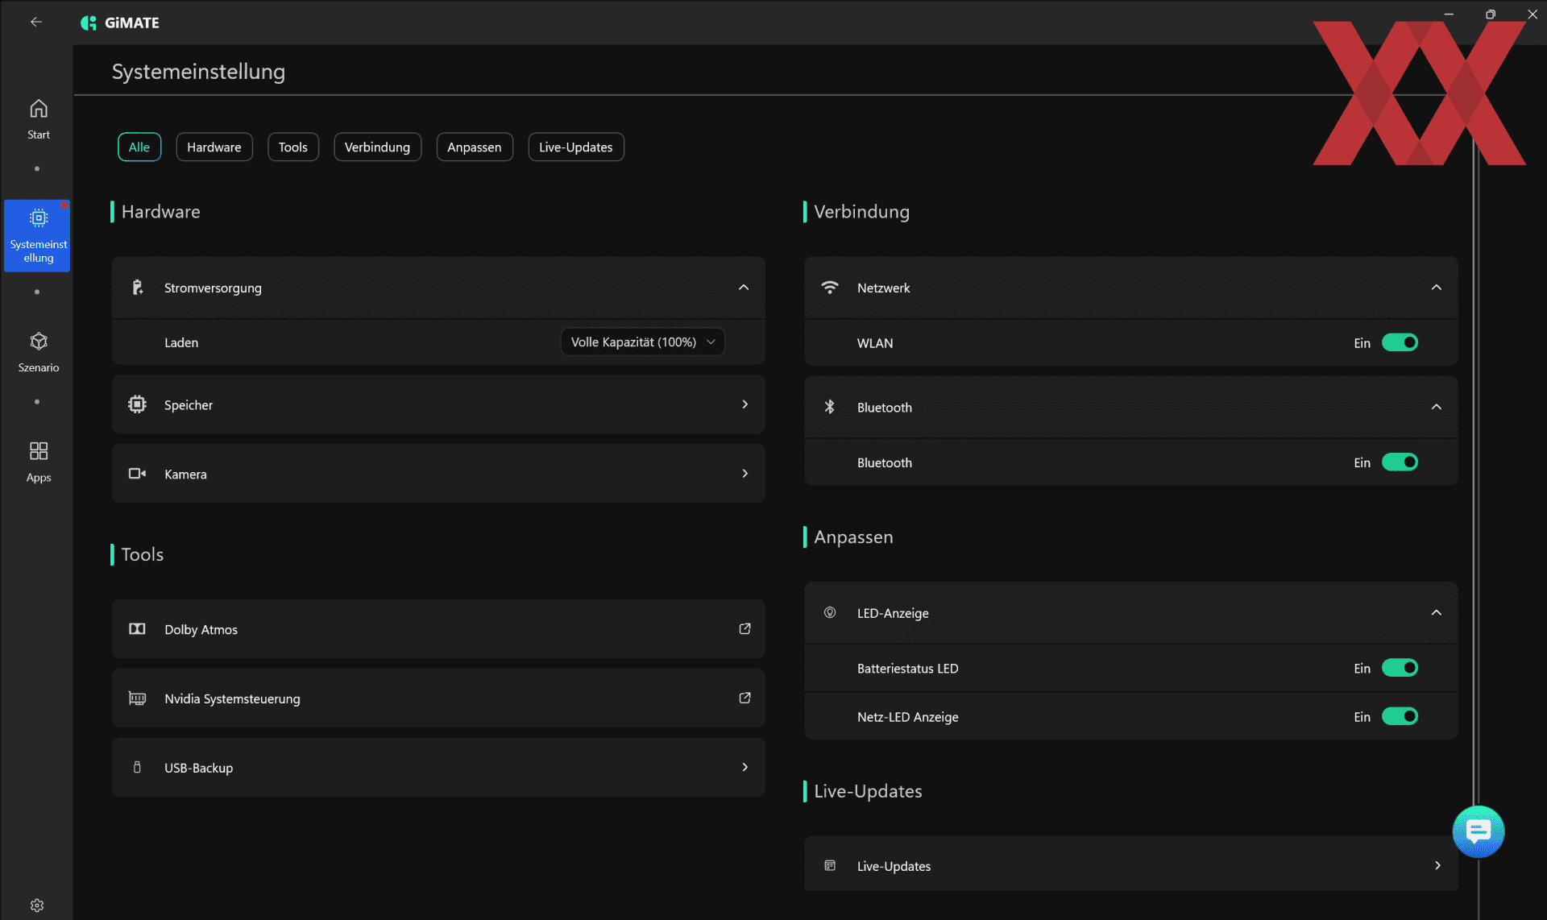Click the GiMATE logo

[120, 23]
